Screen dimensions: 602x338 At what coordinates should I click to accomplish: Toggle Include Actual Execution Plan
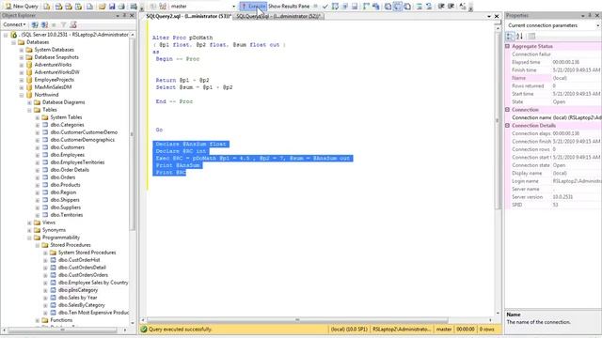click(366, 7)
